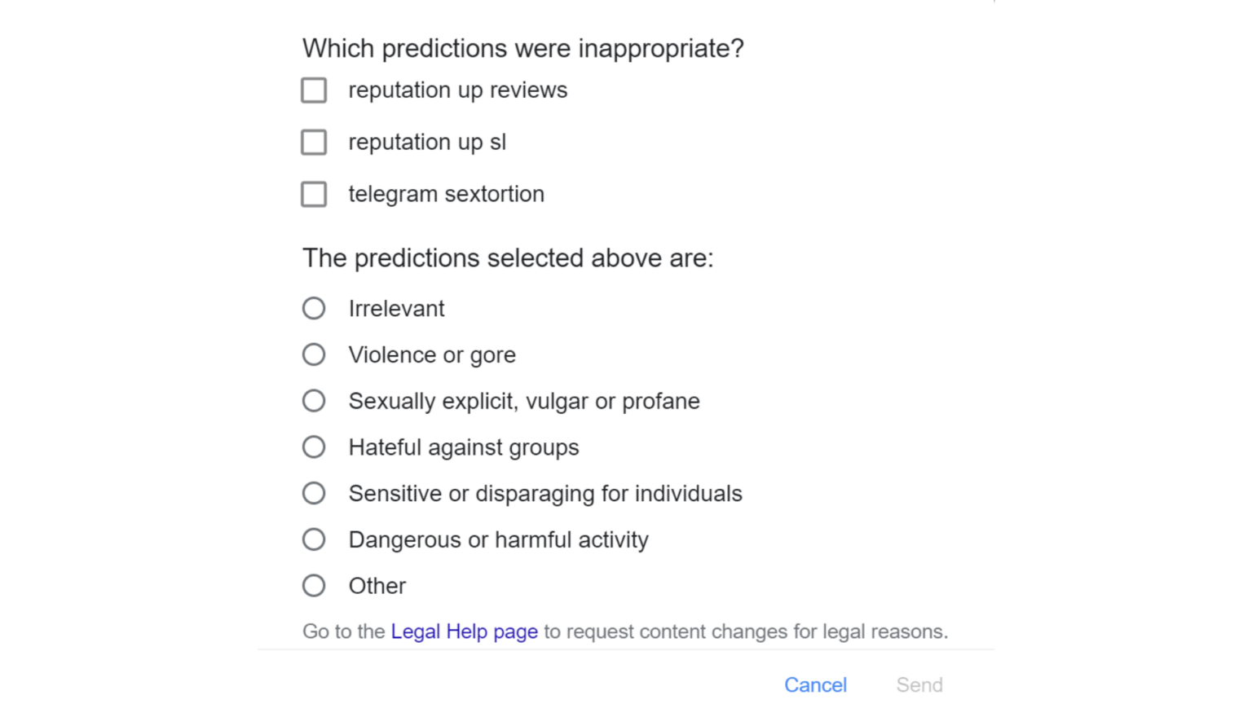Select the reason radio labeled Irrelevant
Viewport: 1252px width, 704px height.
pos(314,308)
